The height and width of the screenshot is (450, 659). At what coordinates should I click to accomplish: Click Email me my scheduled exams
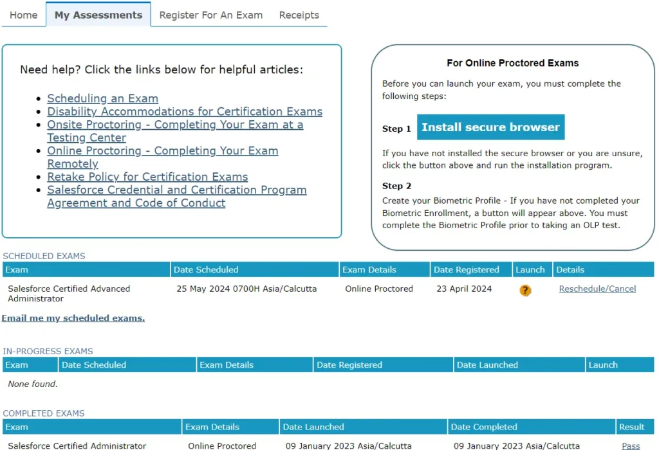pos(73,318)
